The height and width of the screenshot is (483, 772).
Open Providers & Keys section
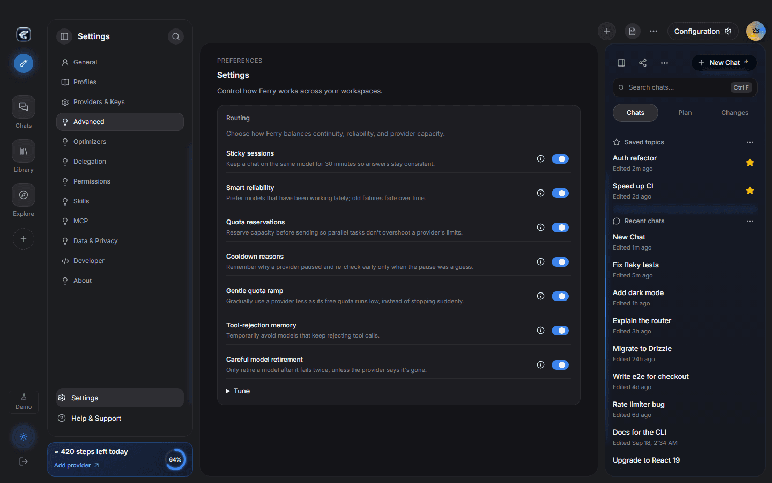[120, 102]
